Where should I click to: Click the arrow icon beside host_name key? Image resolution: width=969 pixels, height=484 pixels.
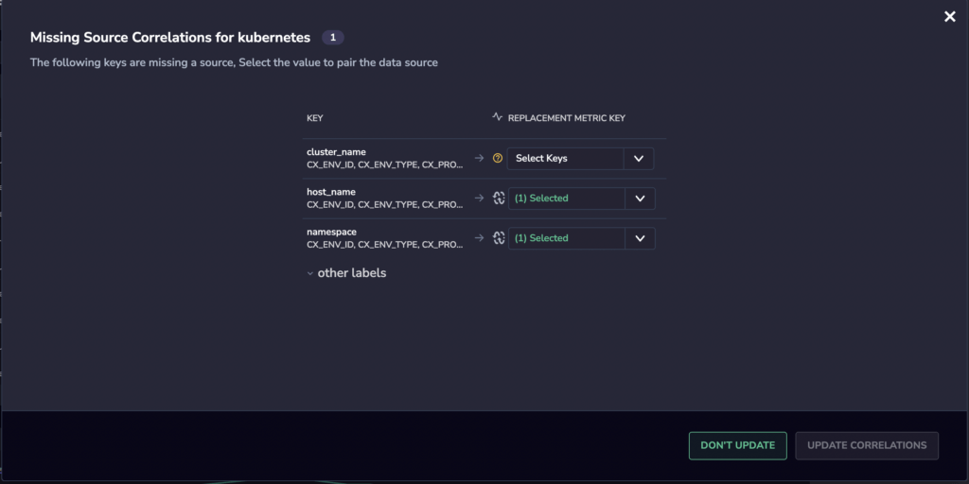479,199
